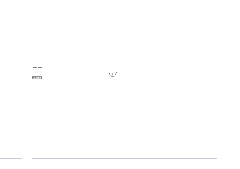Click the small status LED dot
This screenshot has width=240, height=169.
pyautogui.click(x=113, y=74)
